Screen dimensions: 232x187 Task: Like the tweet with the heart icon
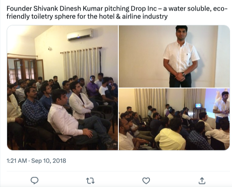tap(146, 181)
